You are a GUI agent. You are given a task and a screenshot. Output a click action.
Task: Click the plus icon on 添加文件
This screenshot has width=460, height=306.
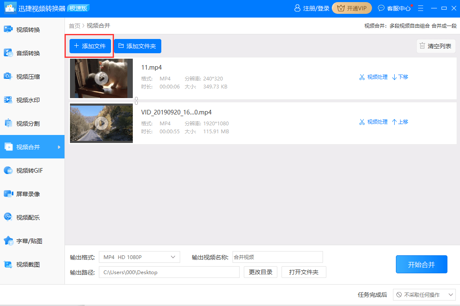point(77,46)
